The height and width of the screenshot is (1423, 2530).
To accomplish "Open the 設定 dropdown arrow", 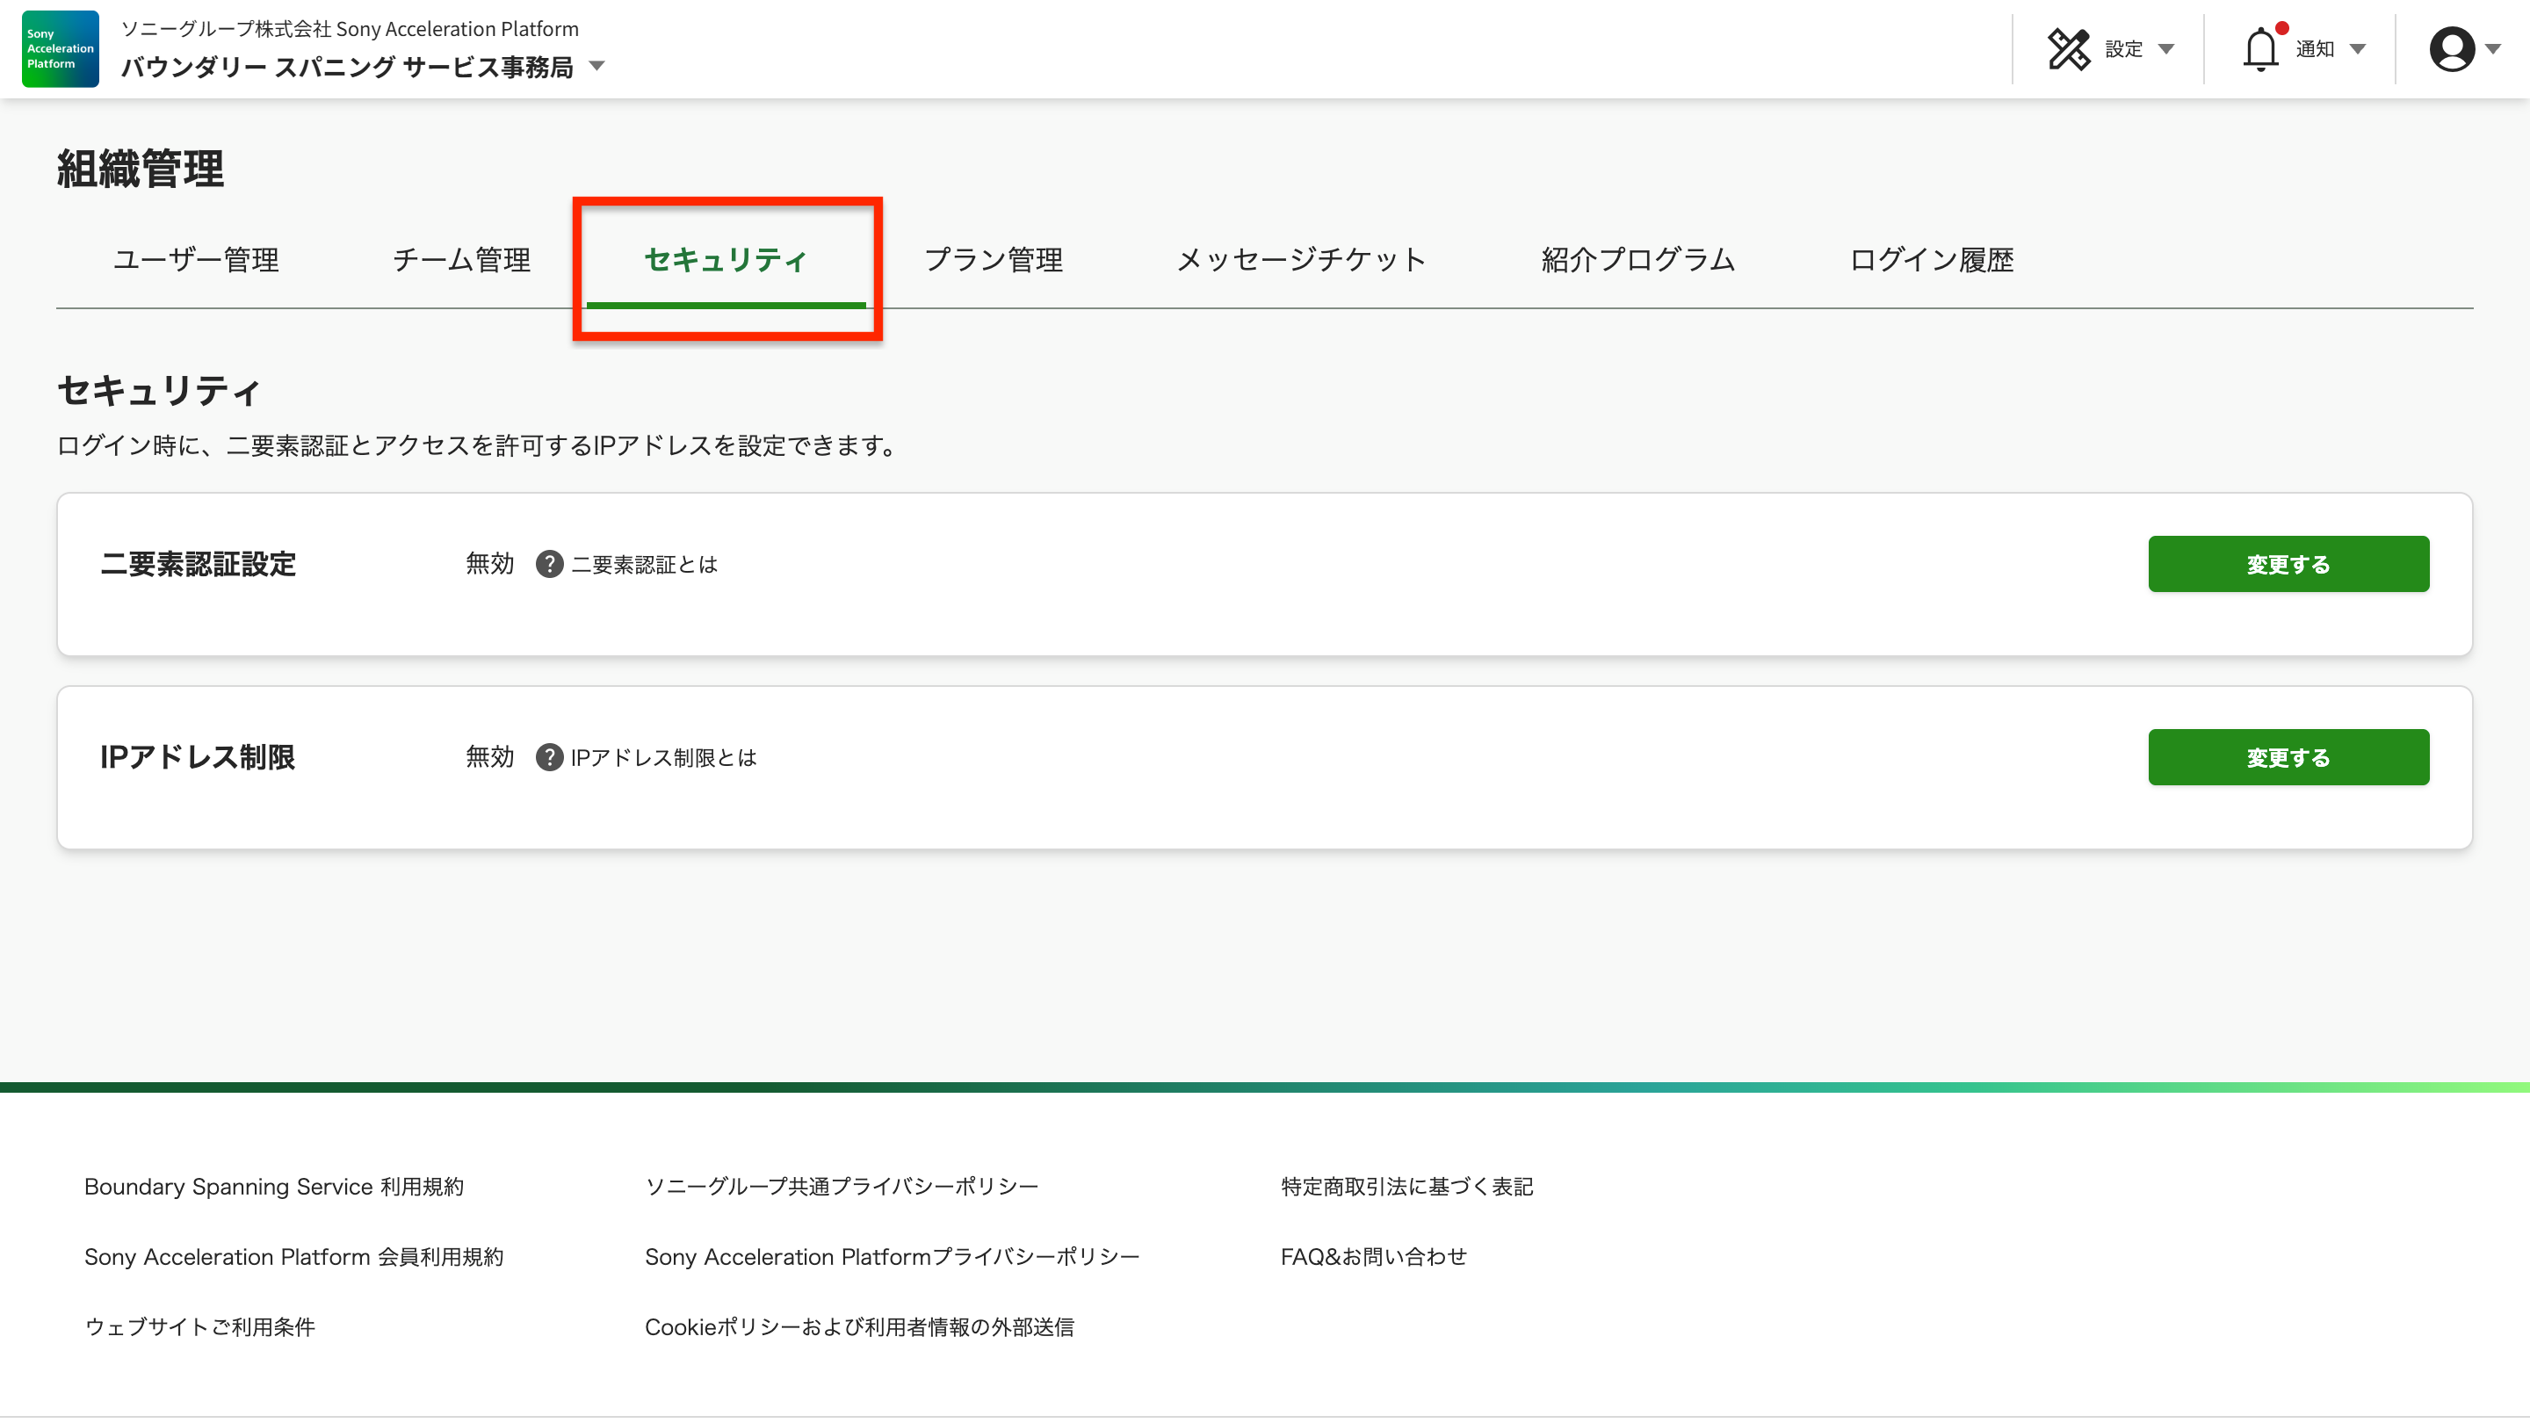I will (x=2166, y=49).
